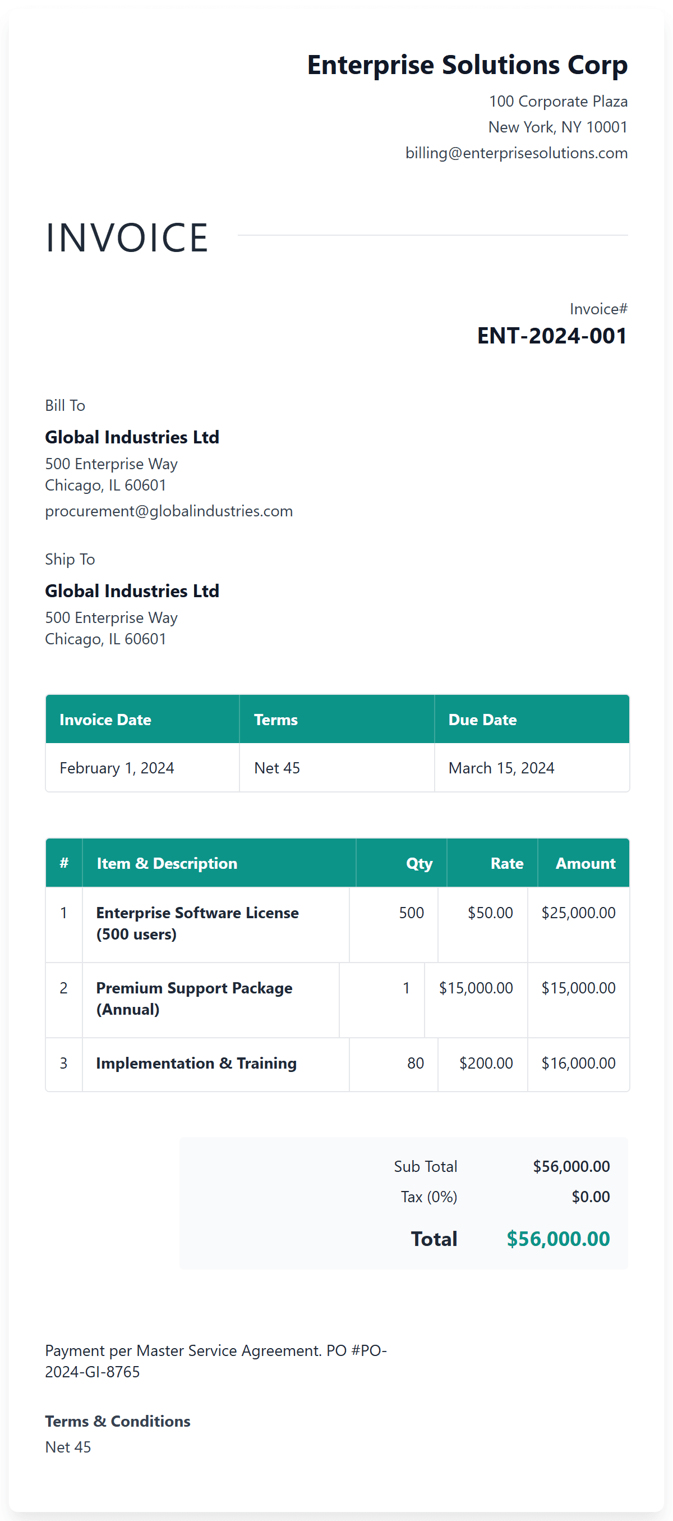Viewport: 673px width, 1521px height.
Task: Click the Tax (0%) label
Action: pos(429,1197)
